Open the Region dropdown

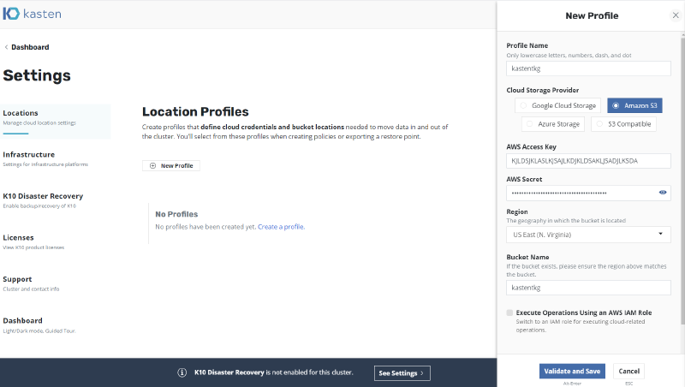[588, 235]
